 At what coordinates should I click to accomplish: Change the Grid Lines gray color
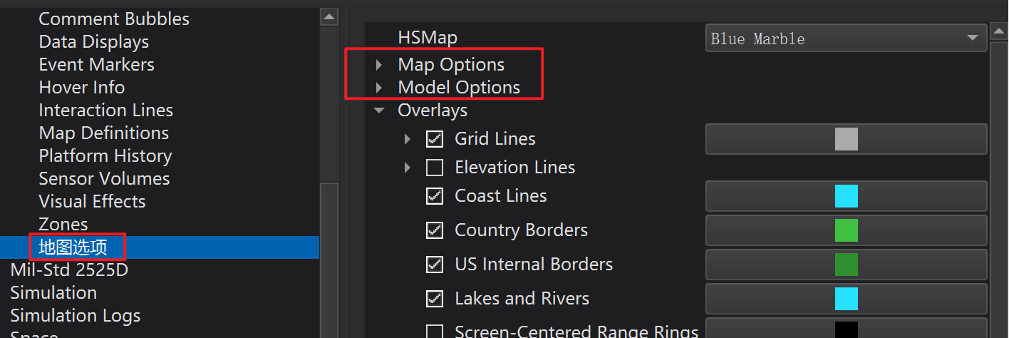pyautogui.click(x=846, y=139)
